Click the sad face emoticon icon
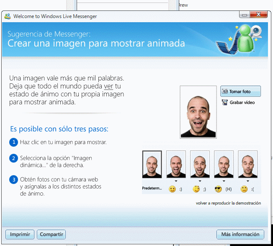 point(244,189)
